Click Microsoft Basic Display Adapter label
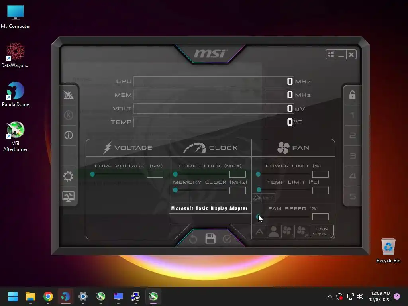408x306 pixels. [209, 208]
